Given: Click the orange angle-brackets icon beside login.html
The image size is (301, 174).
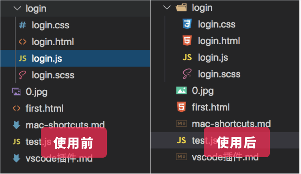Looking at the screenshot, I should [22, 42].
